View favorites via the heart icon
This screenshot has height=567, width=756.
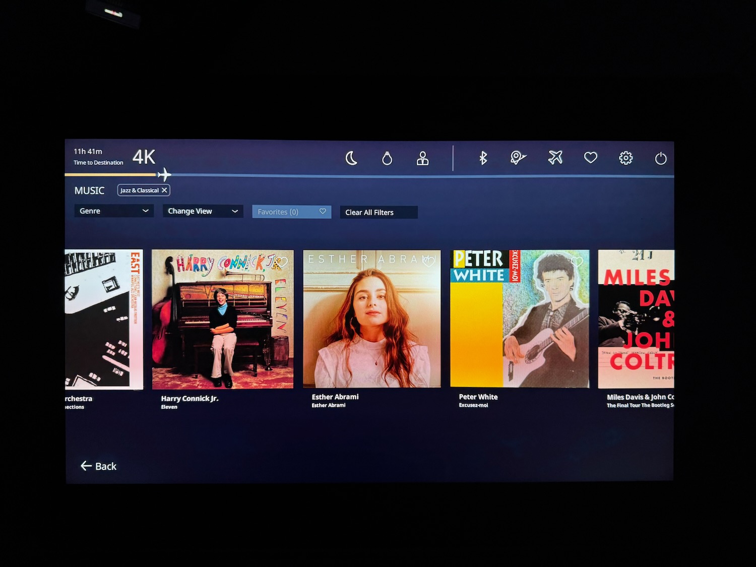point(590,158)
